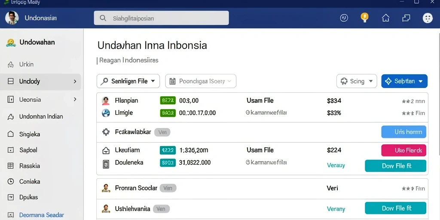Click the Deomana Seadar sidebar icon
Screen dimensions: 440x220
[10, 215]
